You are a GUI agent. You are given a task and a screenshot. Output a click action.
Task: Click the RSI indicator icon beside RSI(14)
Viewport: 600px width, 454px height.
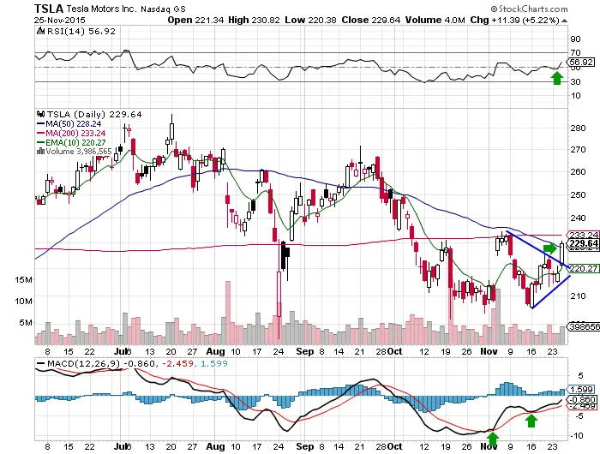point(40,32)
